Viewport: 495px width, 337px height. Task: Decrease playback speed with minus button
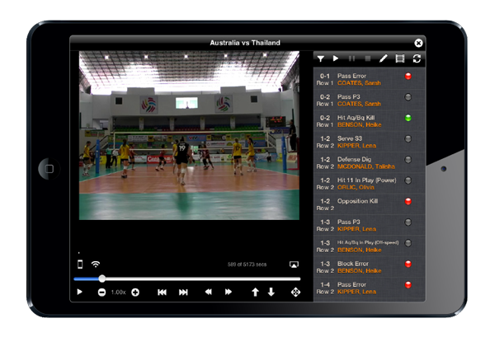click(101, 293)
